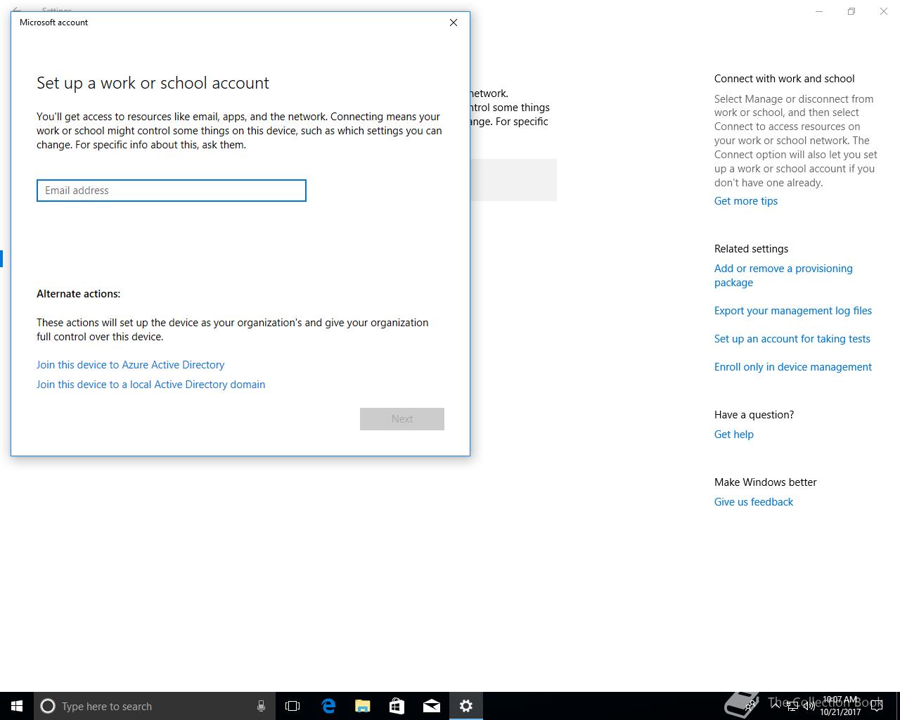This screenshot has height=720, width=900.
Task: Minimize the Settings window
Action: click(x=819, y=11)
